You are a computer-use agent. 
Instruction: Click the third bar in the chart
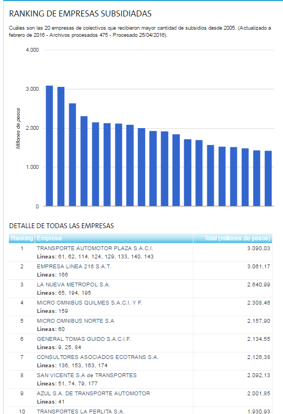click(x=73, y=154)
